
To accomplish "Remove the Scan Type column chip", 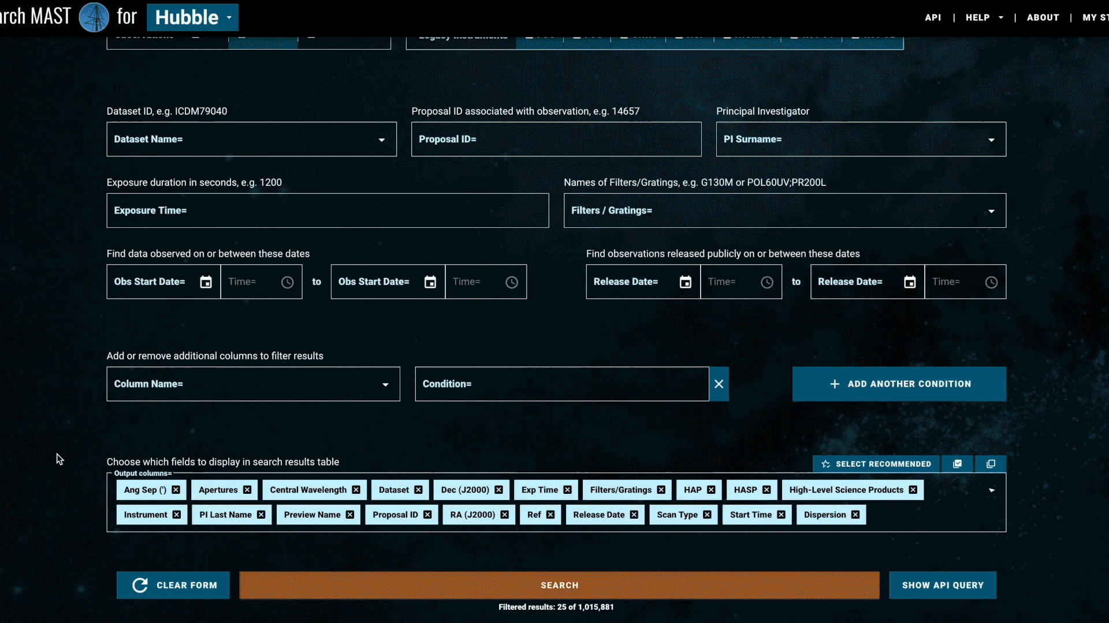I will click(708, 515).
